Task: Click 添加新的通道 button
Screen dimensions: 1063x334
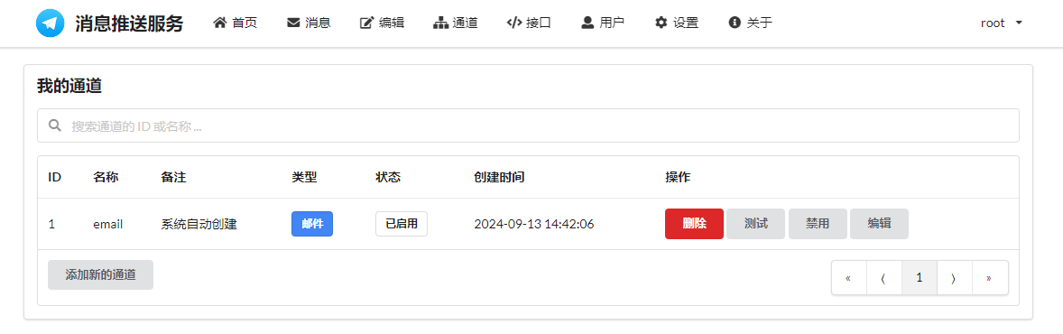Action: [x=100, y=275]
